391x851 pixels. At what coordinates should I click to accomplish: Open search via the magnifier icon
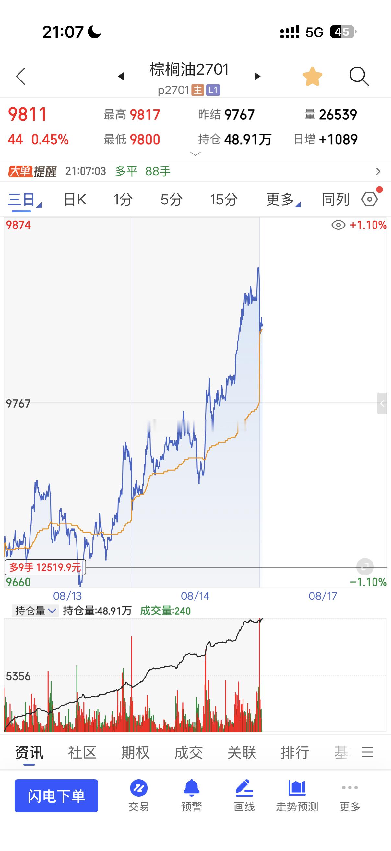click(x=359, y=76)
